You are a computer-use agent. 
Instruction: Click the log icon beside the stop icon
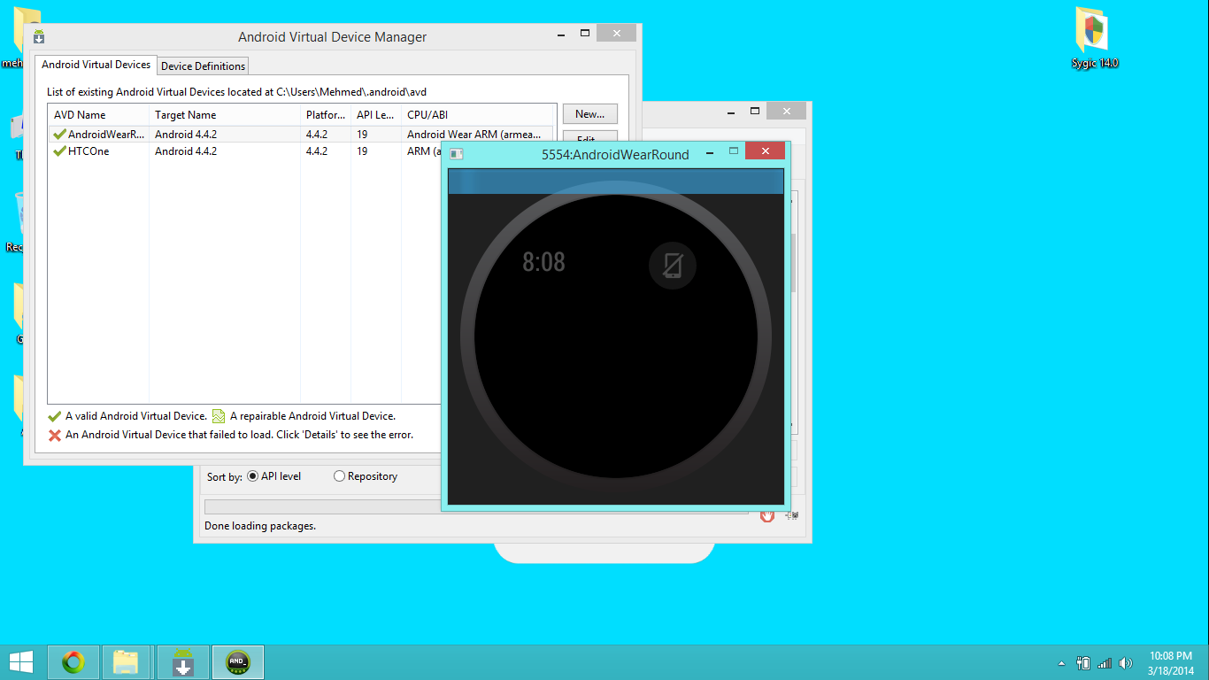pyautogui.click(x=790, y=514)
